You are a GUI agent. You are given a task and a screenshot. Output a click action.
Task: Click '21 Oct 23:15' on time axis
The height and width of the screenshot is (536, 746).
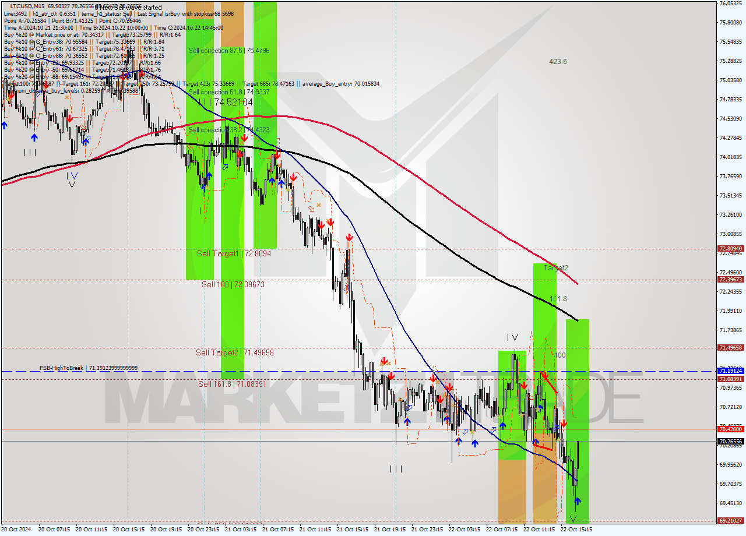coord(427,530)
